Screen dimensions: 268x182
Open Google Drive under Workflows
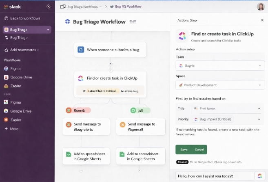tap(21, 77)
